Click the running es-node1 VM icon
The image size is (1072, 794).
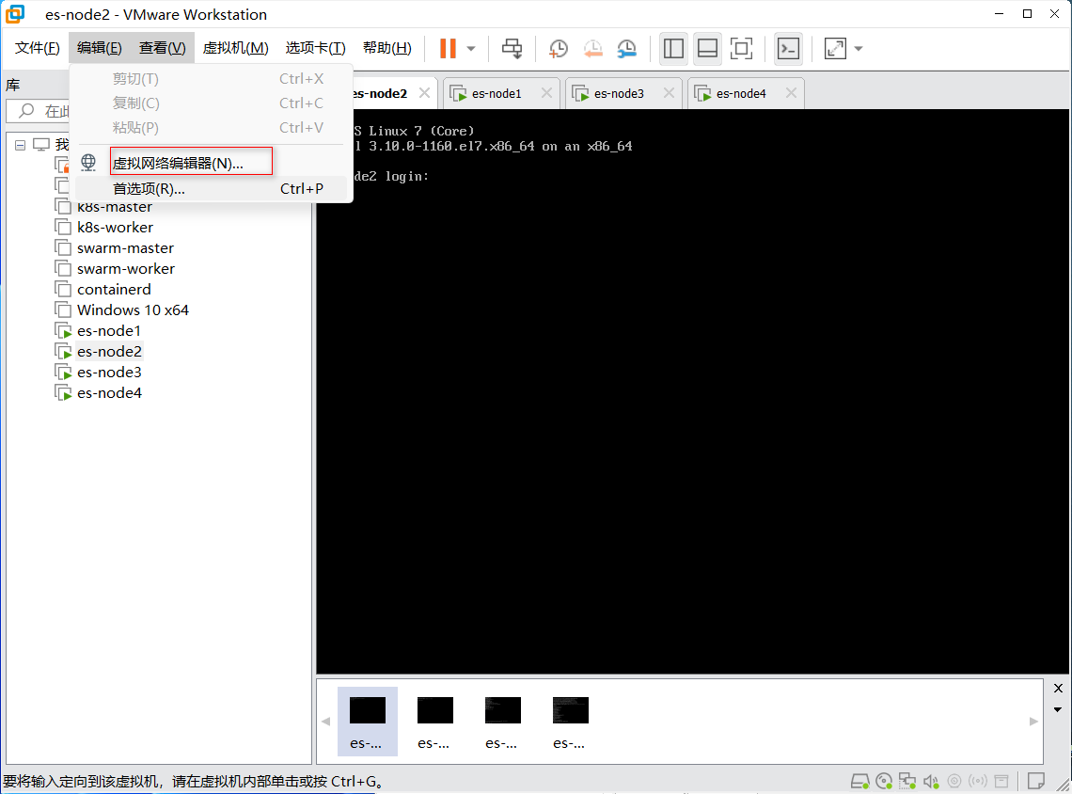[64, 331]
